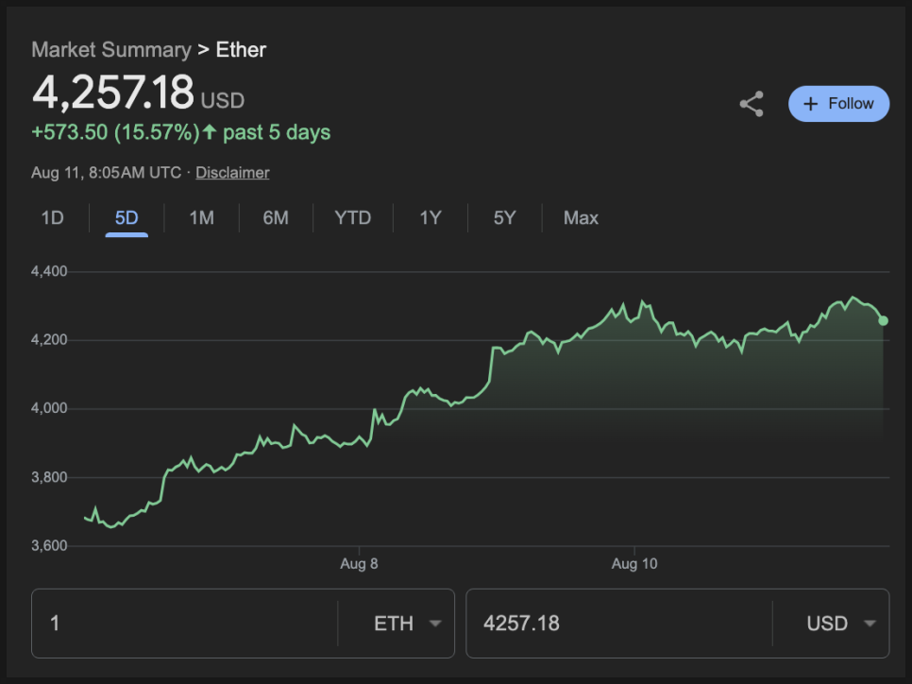Click the green dot at chart end
The height and width of the screenshot is (684, 912).
pos(883,321)
